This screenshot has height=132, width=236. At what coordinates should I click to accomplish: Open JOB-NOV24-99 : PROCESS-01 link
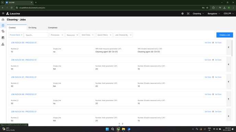point(24,43)
